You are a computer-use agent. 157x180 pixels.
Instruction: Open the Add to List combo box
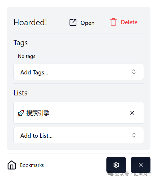[x=79, y=135]
